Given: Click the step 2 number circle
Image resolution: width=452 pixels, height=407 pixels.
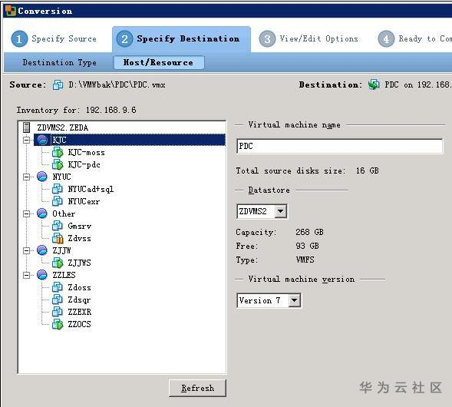Looking at the screenshot, I should tap(124, 39).
